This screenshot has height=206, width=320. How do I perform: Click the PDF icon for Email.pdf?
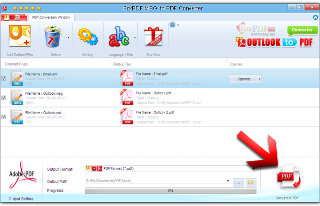coord(127,78)
